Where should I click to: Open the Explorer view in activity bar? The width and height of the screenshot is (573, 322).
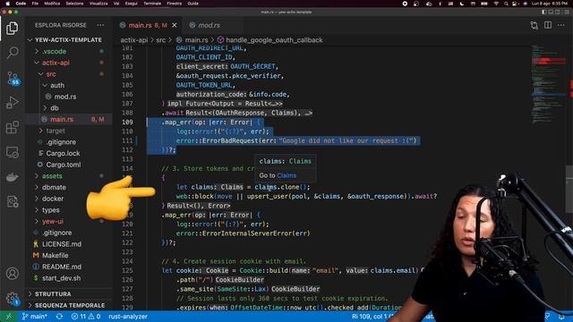pyautogui.click(x=12, y=29)
